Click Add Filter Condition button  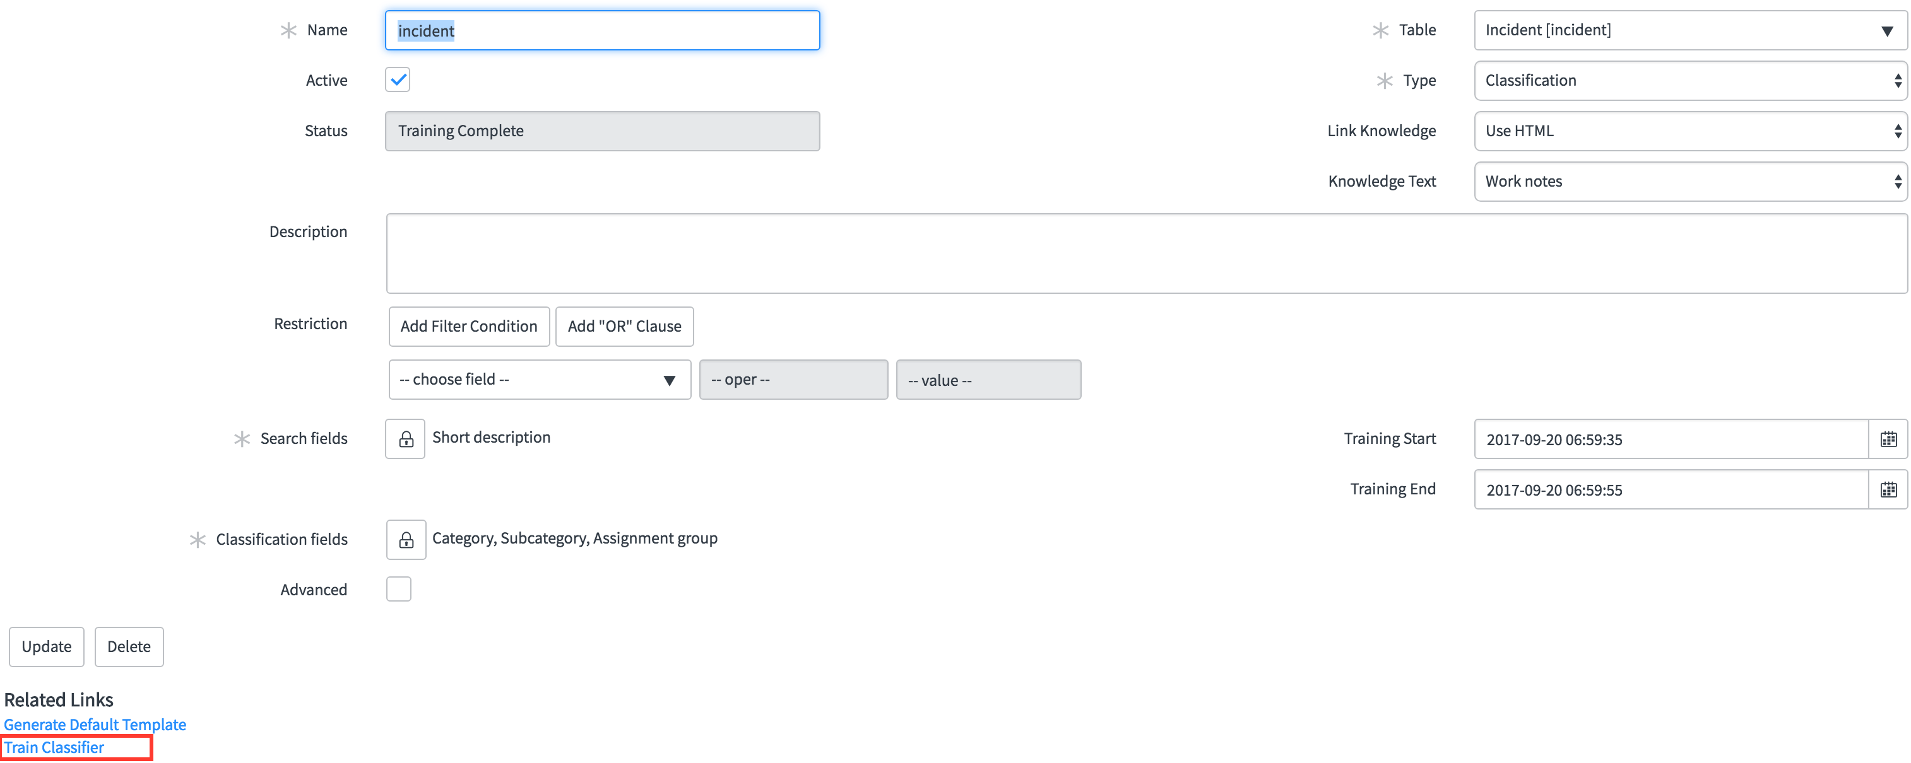469,326
